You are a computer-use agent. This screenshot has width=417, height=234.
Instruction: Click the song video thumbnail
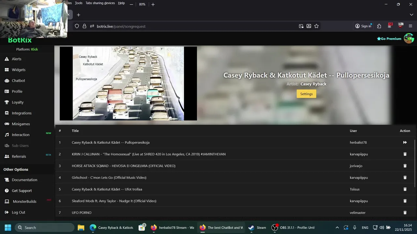pos(128,84)
